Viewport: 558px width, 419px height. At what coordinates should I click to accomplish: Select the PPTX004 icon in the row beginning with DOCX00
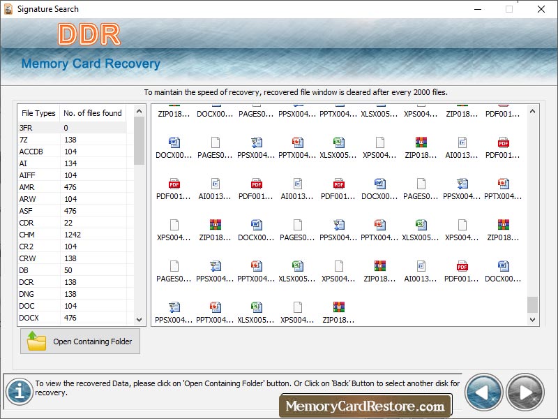click(298, 142)
